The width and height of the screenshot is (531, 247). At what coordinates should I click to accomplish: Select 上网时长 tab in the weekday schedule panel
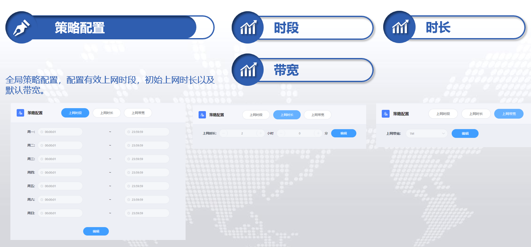pos(106,113)
